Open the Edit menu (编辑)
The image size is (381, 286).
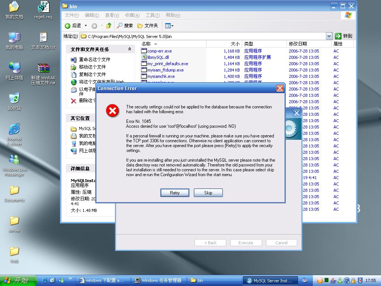click(92, 15)
